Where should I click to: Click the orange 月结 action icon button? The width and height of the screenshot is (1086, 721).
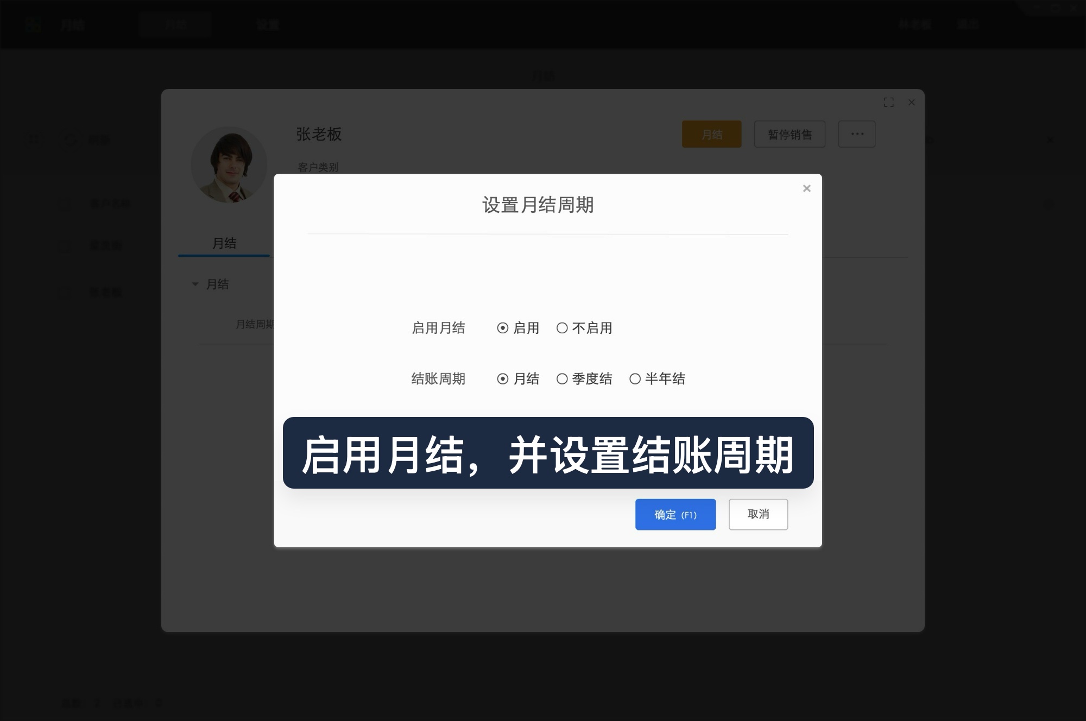pyautogui.click(x=711, y=134)
